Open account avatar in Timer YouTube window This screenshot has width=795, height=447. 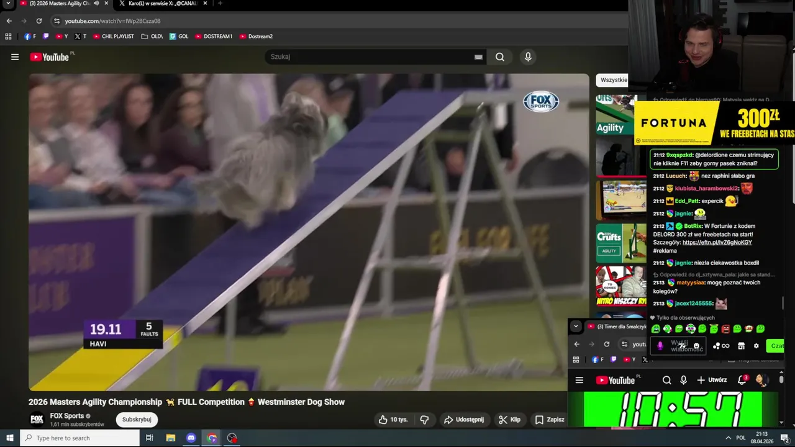click(x=761, y=380)
